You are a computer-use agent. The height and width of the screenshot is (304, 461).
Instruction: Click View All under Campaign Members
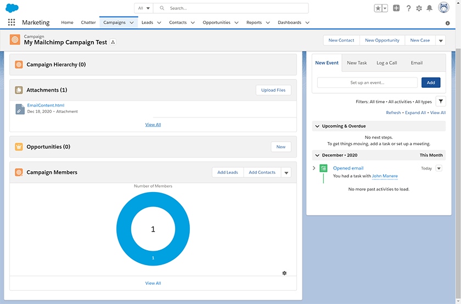[153, 283]
